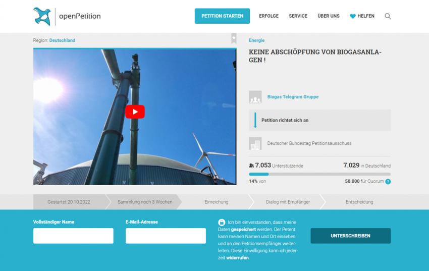Click the Petition richtet sich an heading

point(285,120)
